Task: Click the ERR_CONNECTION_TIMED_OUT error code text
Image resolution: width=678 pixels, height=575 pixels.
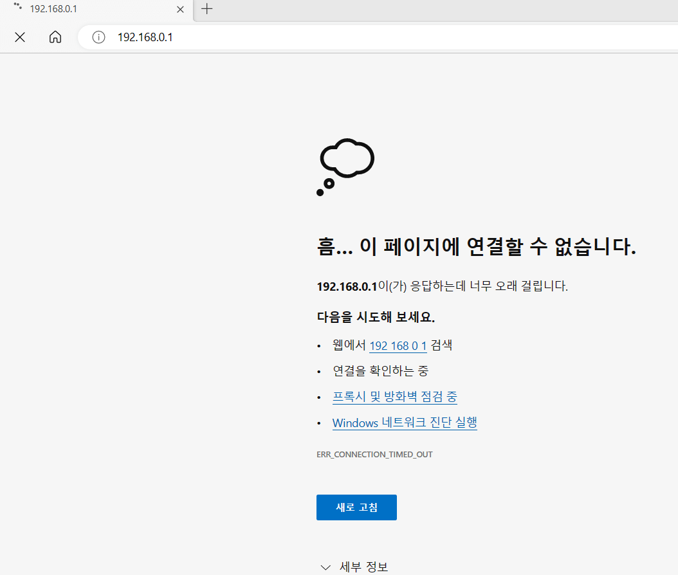Action: pyautogui.click(x=374, y=454)
